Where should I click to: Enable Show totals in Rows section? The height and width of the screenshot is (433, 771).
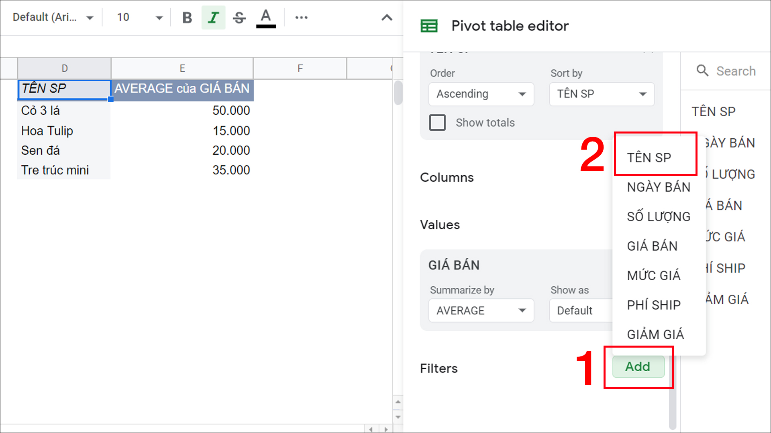point(437,122)
